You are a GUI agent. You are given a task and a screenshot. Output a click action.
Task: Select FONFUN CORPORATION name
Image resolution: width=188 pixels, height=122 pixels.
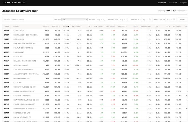coord(23,48)
